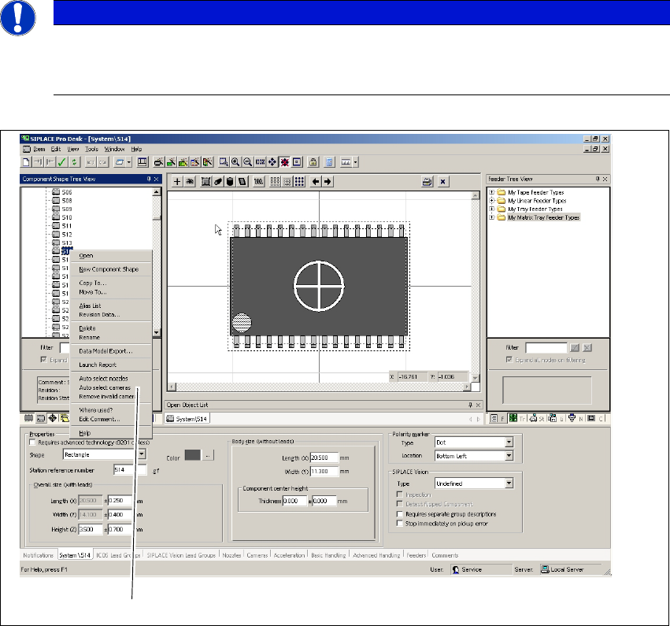Click the gray Color swatch
This screenshot has height=626, width=670.
(x=192, y=454)
